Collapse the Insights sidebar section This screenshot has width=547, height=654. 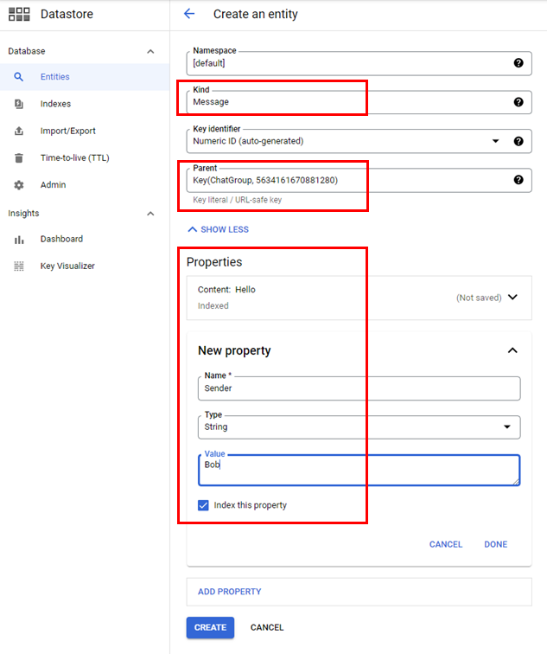click(x=150, y=214)
